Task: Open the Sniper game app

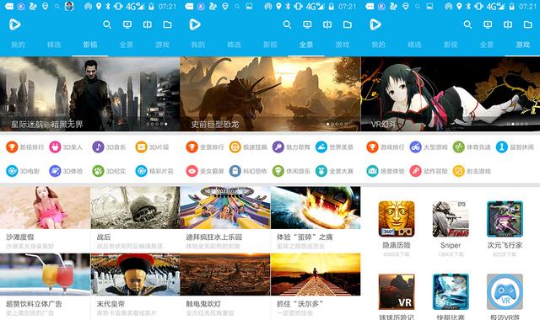Action: coord(451,219)
